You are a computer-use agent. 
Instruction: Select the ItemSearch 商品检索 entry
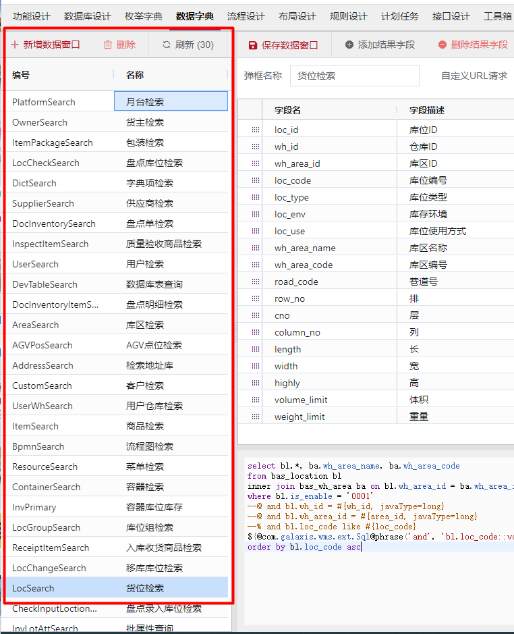click(117, 426)
